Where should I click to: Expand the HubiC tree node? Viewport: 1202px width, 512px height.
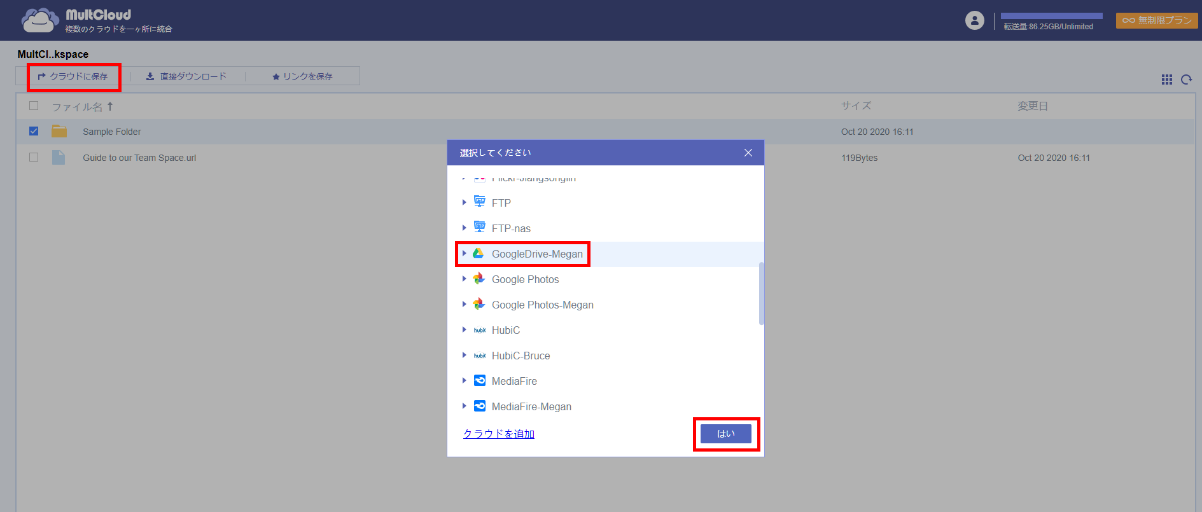pos(464,329)
